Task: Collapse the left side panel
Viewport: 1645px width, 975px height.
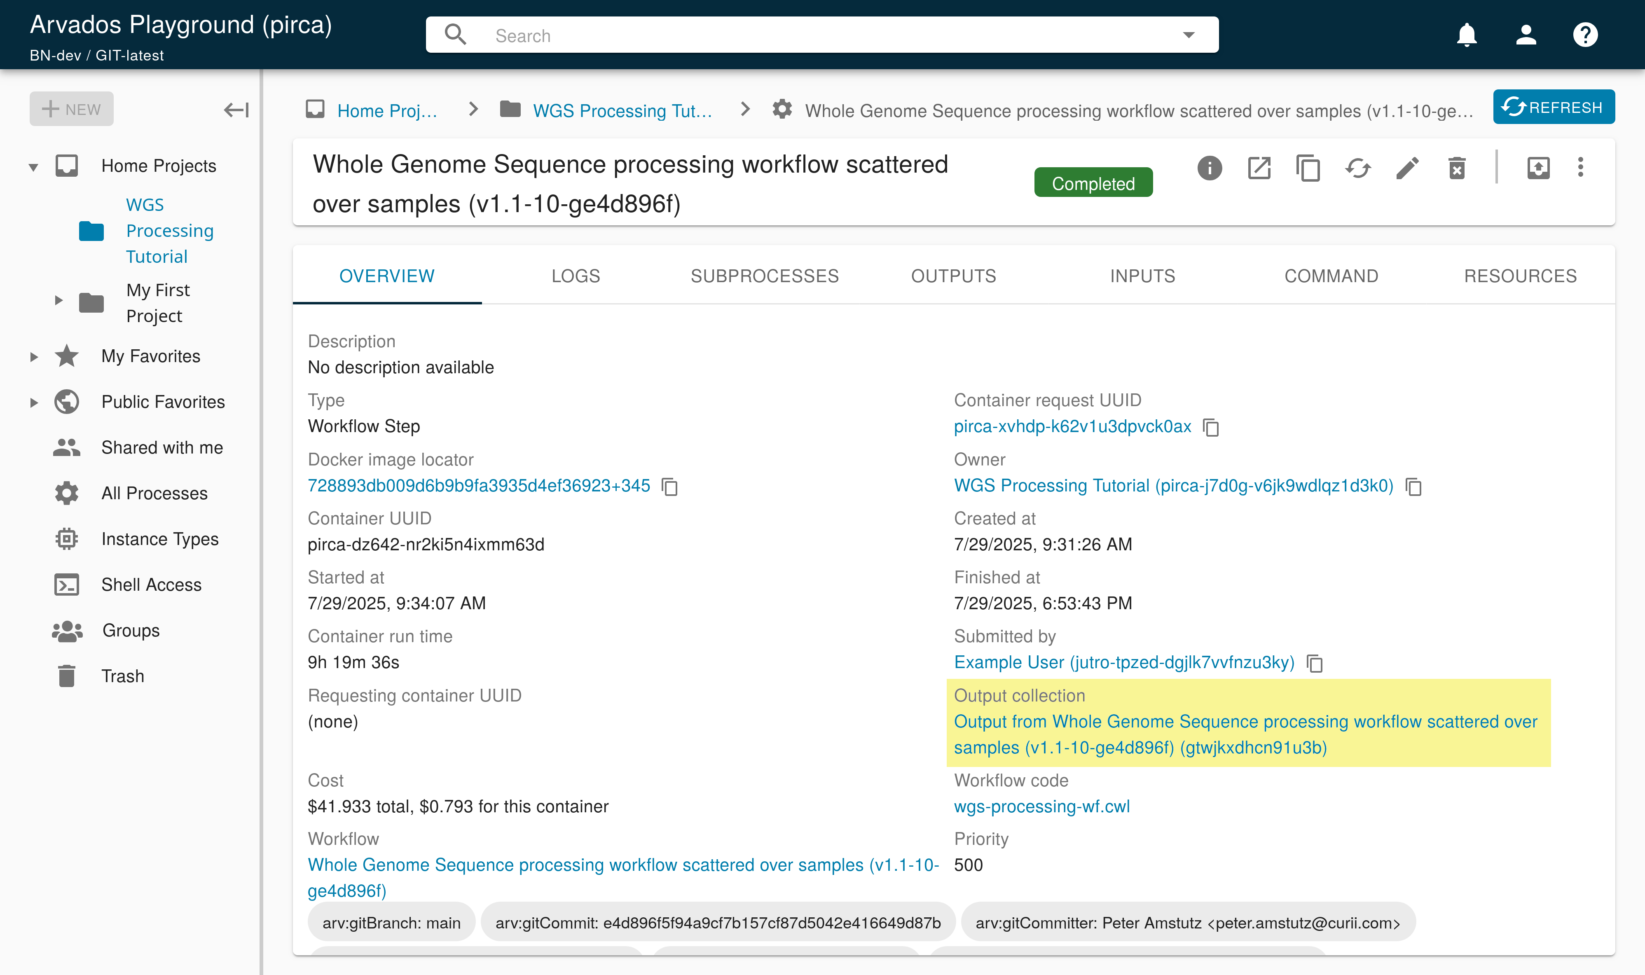Action: (236, 110)
